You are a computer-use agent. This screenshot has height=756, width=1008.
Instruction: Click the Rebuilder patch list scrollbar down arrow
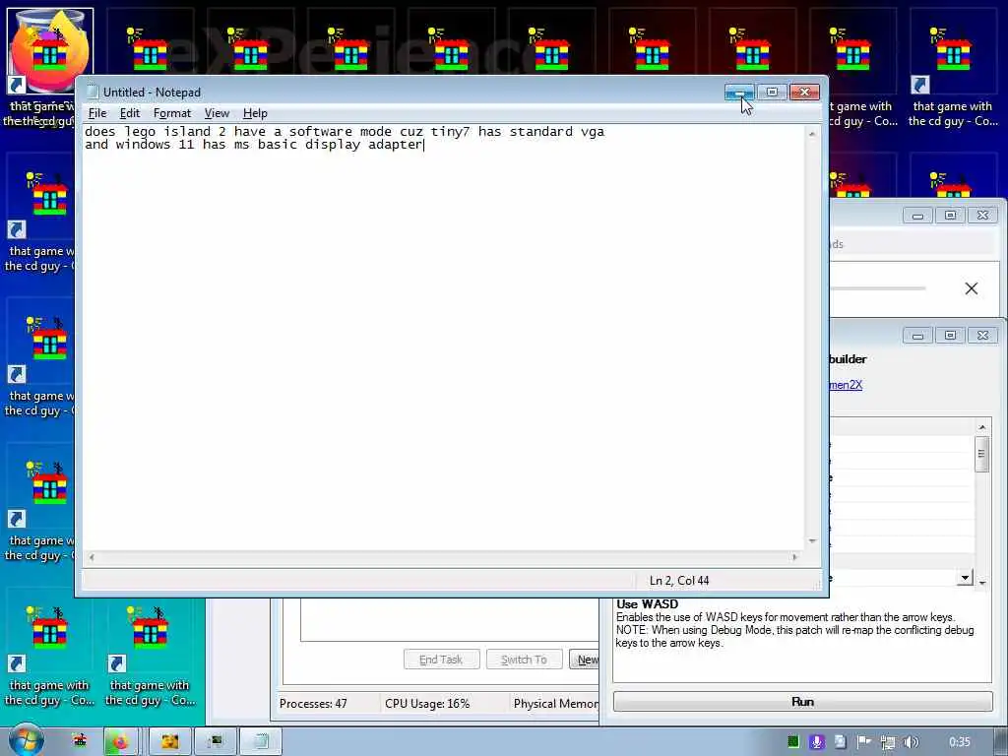click(981, 583)
